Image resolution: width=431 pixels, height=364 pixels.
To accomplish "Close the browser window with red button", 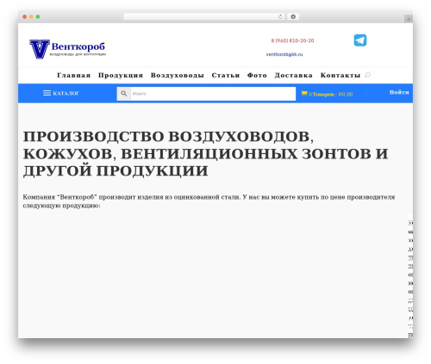I will point(25,16).
